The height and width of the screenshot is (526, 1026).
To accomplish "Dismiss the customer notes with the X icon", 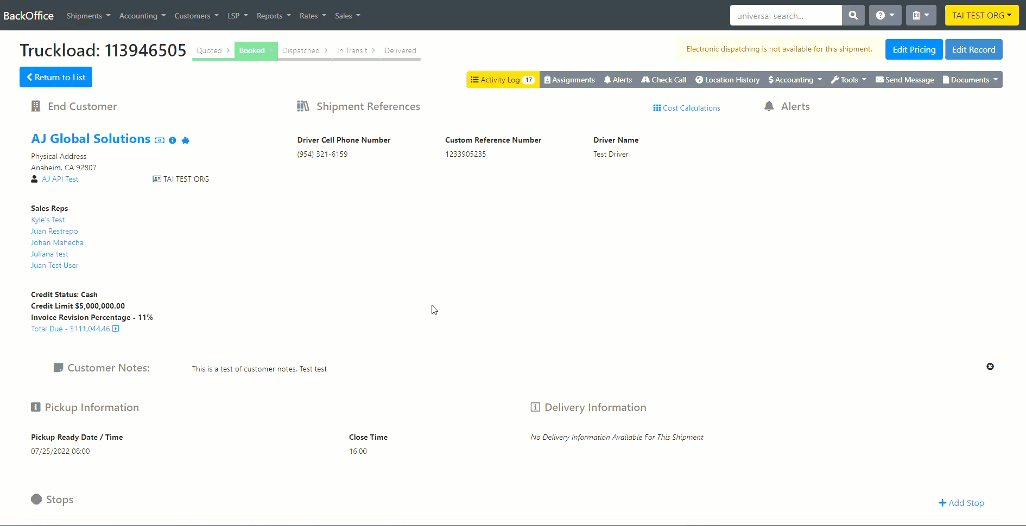I will point(990,367).
